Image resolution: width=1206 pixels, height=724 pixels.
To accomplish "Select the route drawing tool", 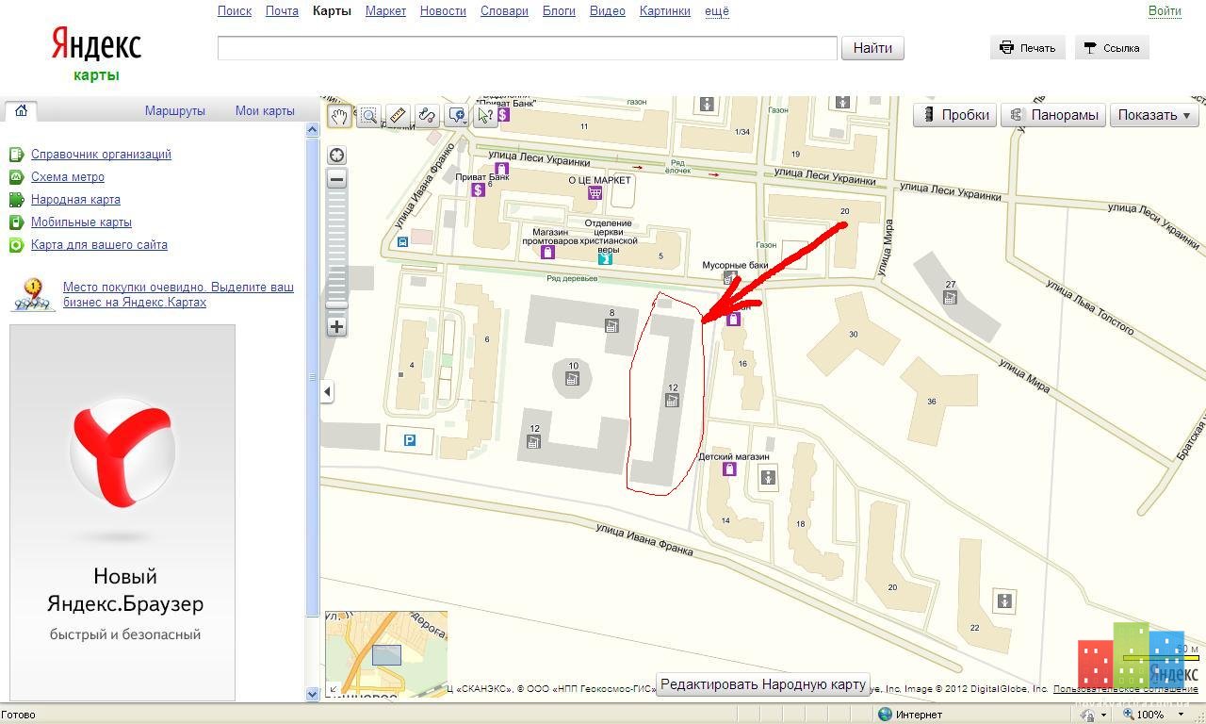I will point(427,116).
